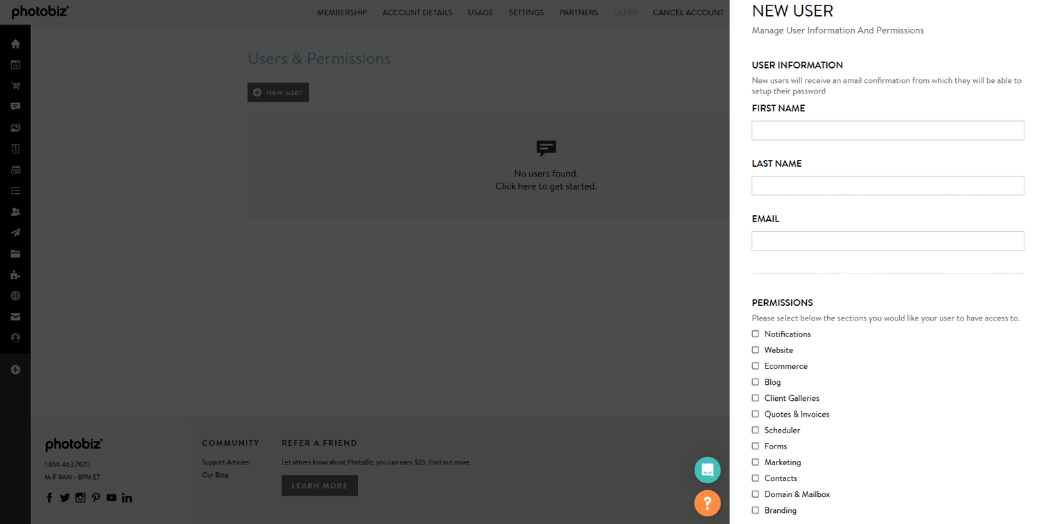
Task: Open the Scheduler calendar icon
Action: point(15,170)
